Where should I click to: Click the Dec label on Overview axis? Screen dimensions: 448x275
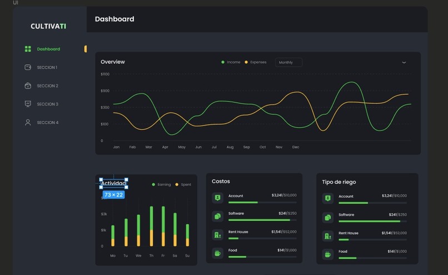tap(296, 147)
